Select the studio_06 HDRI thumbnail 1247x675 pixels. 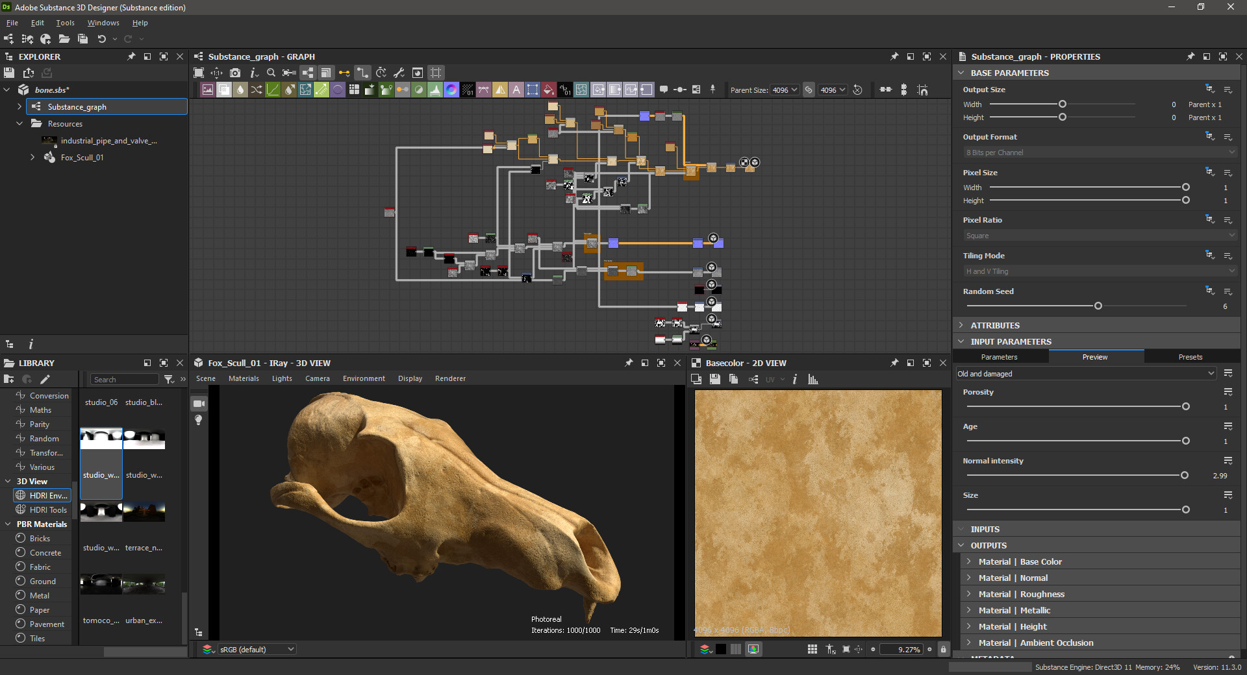click(x=101, y=402)
